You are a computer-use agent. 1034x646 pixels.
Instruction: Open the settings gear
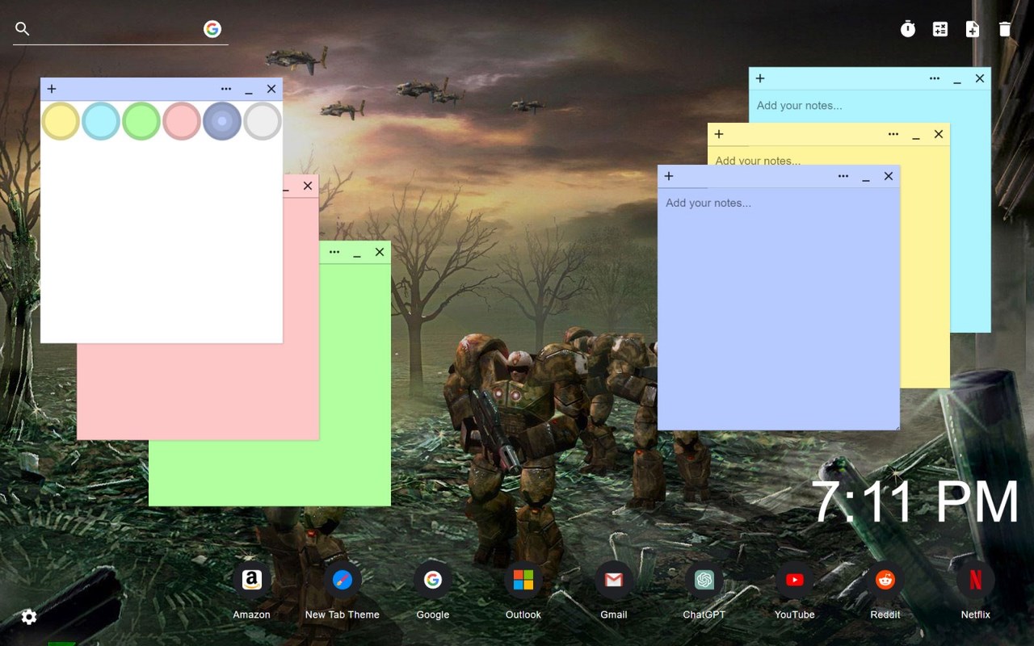(29, 617)
